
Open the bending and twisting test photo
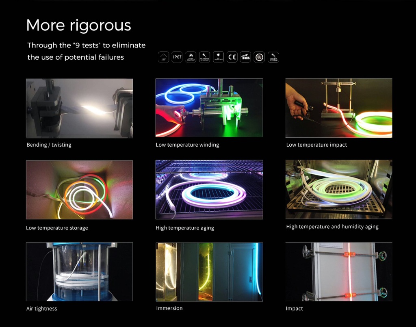80,108
